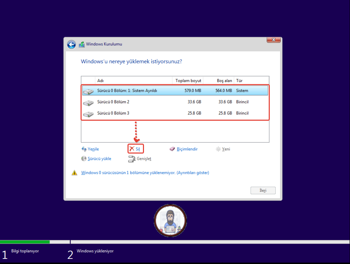Go back using the blue arrow button

coord(71,44)
